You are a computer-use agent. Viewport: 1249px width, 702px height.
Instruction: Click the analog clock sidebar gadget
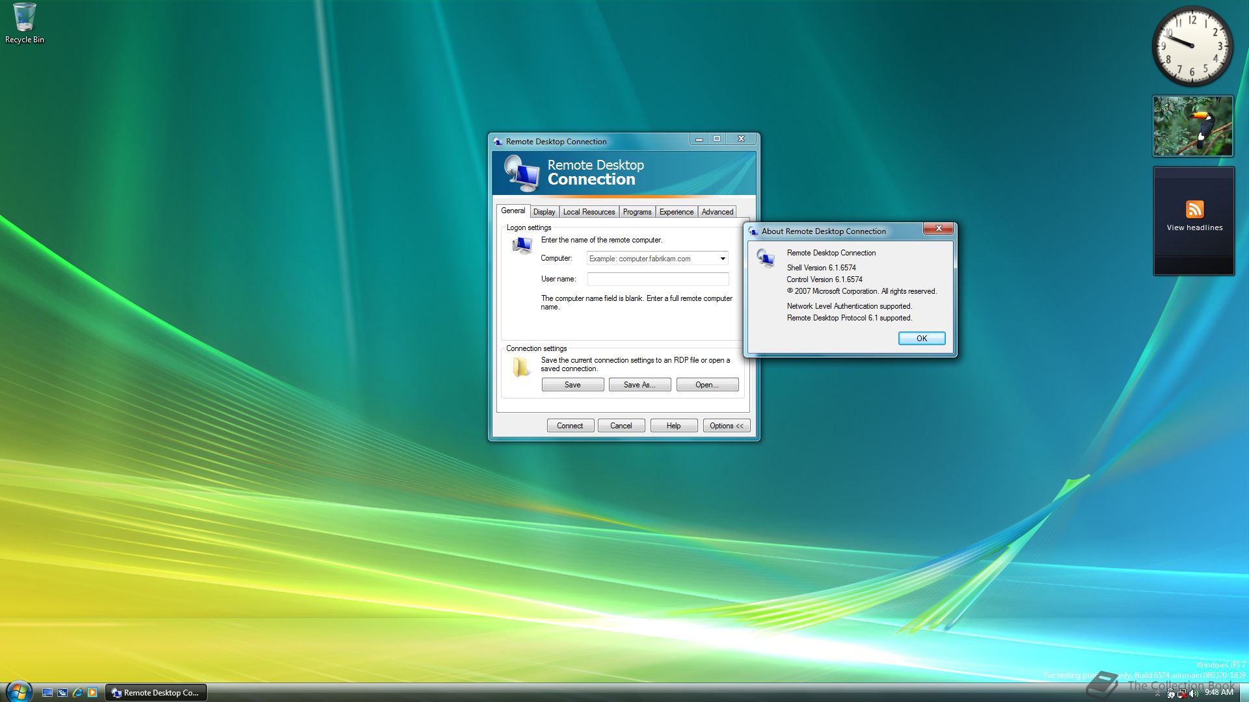pyautogui.click(x=1192, y=46)
